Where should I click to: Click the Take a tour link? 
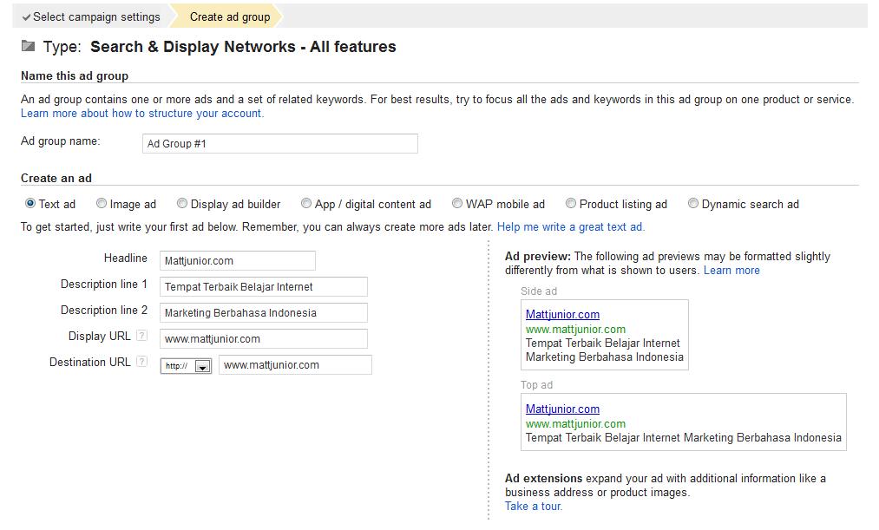tap(534, 506)
